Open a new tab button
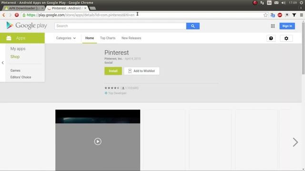Screen dimensions: 305x171 click(92, 8)
